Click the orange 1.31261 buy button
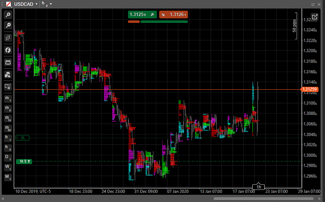The height and width of the screenshot is (202, 325). tap(174, 15)
